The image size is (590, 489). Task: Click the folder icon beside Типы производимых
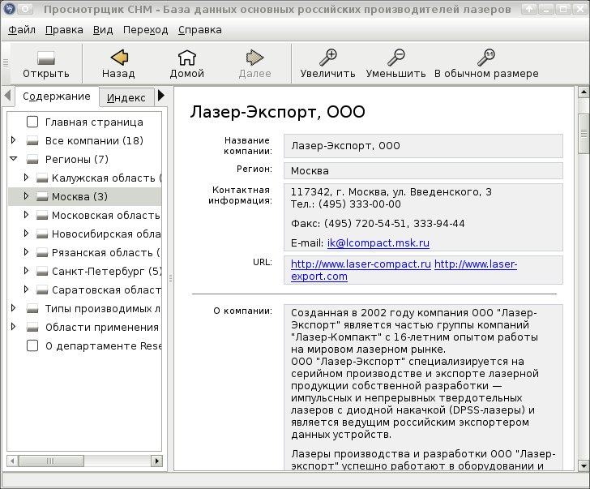point(32,309)
